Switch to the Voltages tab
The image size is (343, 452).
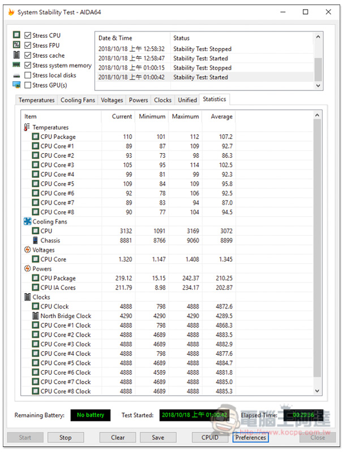tap(112, 100)
